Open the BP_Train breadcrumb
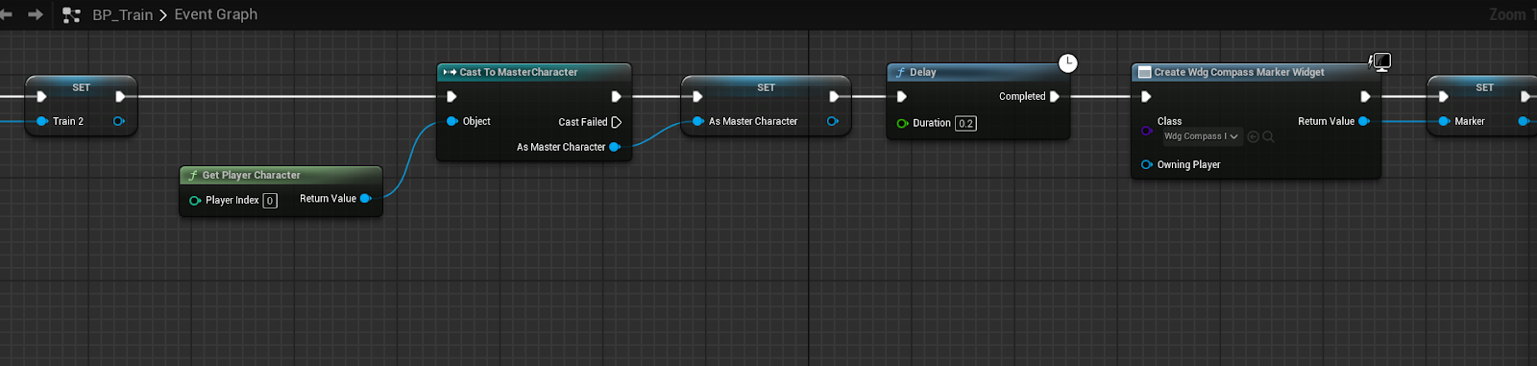 [x=123, y=14]
